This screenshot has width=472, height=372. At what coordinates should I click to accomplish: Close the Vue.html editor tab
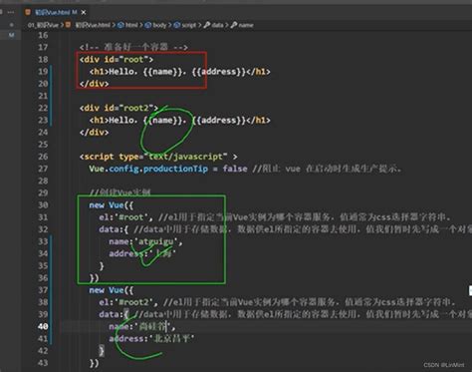[84, 12]
